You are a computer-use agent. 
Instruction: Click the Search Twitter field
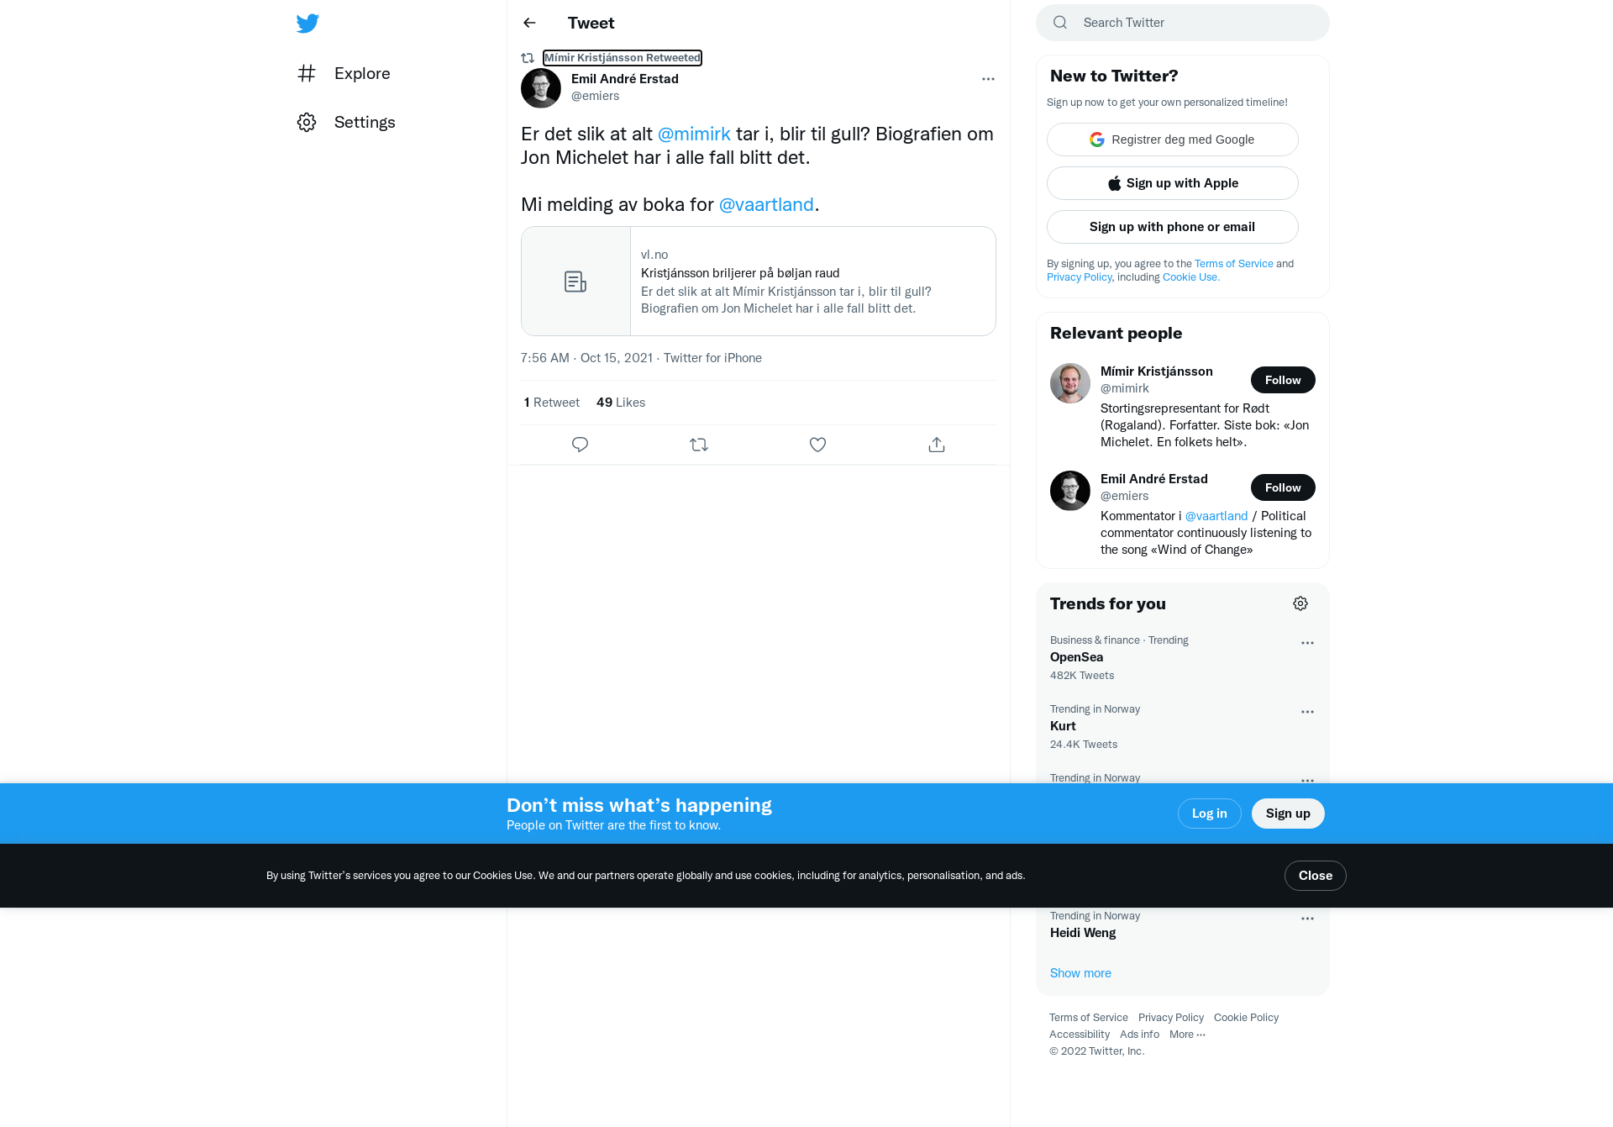(1183, 23)
